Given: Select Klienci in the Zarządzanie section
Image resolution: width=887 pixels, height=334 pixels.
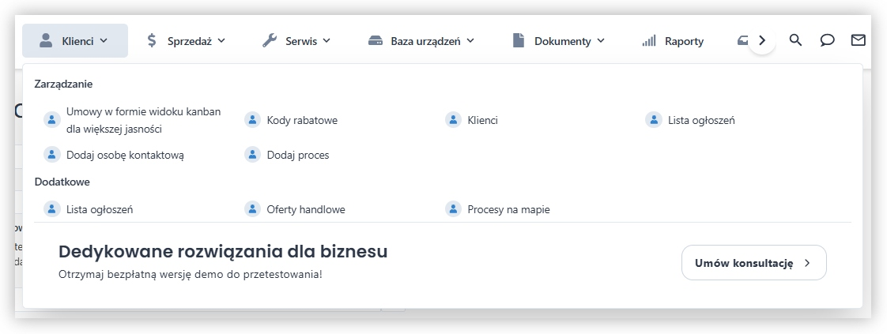Looking at the screenshot, I should pos(482,120).
